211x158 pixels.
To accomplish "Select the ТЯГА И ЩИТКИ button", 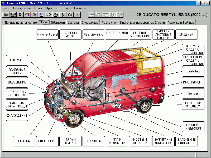I will click(x=70, y=141).
